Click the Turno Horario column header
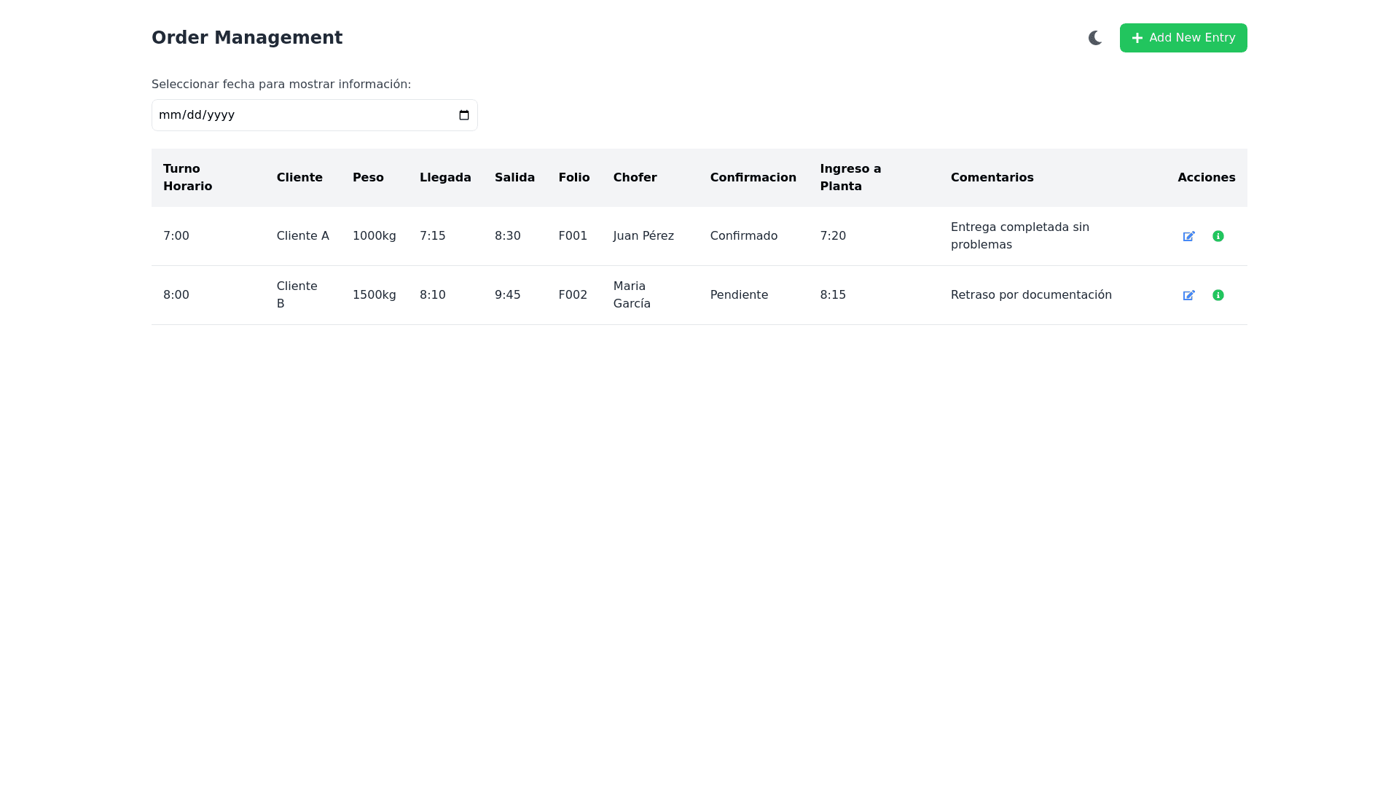Viewport: 1399px width, 787px height. [x=187, y=178]
